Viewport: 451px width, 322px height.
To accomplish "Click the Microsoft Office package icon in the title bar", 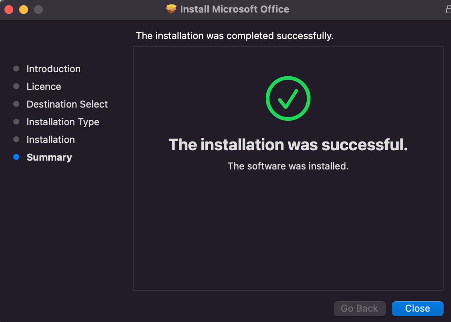I will [x=171, y=9].
